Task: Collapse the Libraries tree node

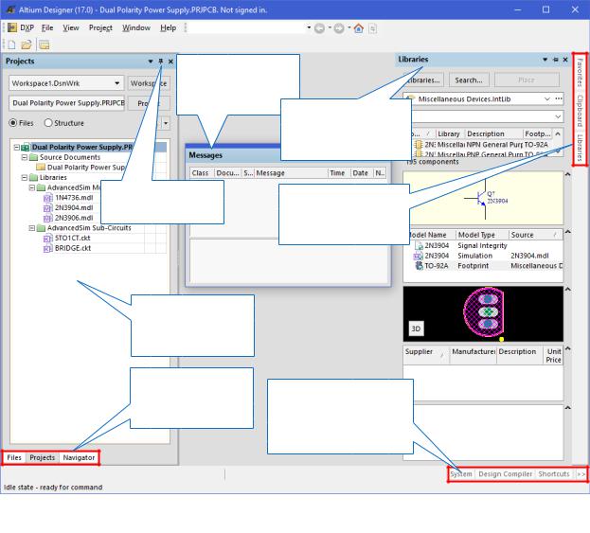Action: (x=25, y=178)
